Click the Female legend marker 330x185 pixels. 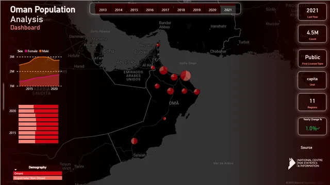(x=26, y=51)
